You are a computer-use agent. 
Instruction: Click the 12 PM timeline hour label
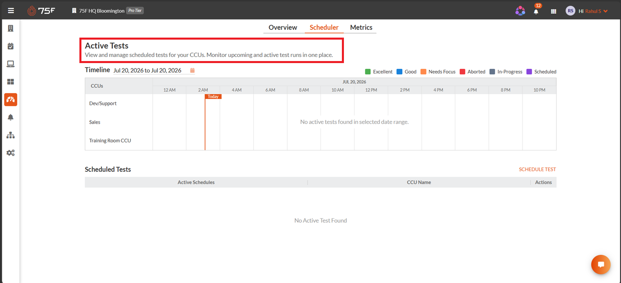pos(371,90)
